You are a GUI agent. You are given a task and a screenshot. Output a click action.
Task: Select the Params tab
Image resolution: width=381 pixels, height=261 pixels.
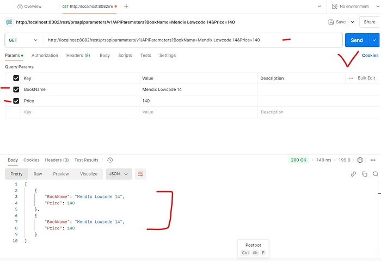coord(14,56)
